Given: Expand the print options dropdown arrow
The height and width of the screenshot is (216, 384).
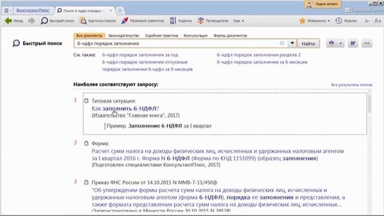Looking at the screenshot, I should tap(341, 43).
